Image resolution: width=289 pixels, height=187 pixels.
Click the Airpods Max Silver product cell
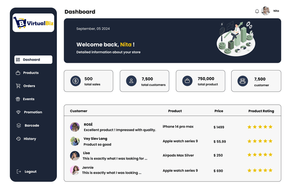pos(178,155)
